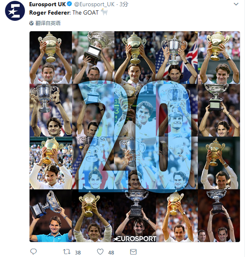Open the 翻译自英语 translation link

click(48, 23)
